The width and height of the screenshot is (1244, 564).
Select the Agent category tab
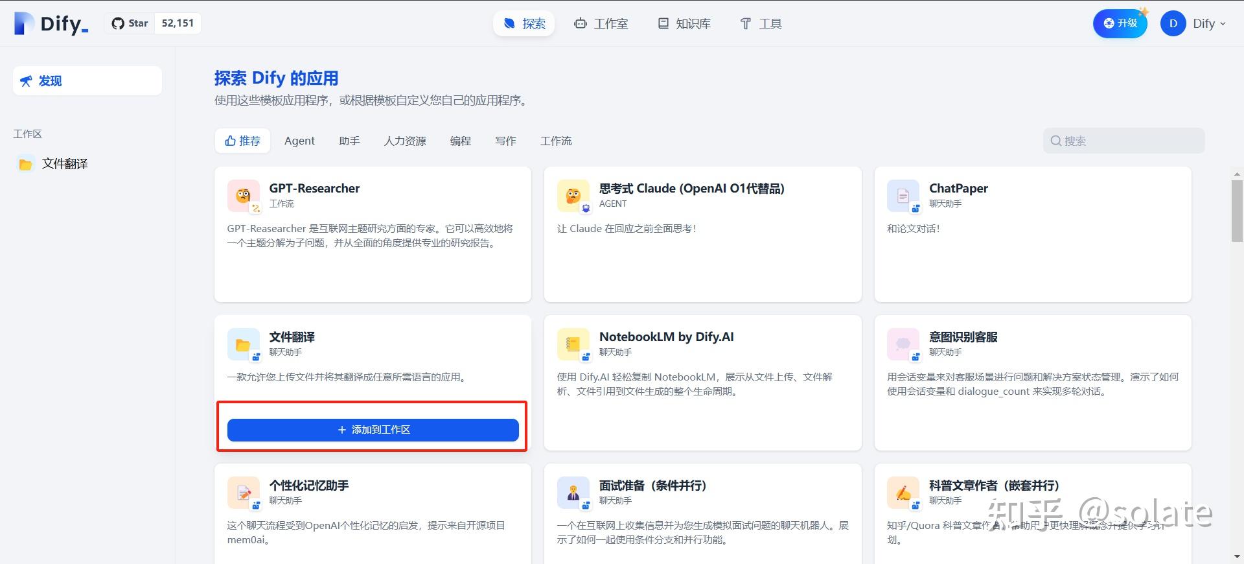point(299,141)
